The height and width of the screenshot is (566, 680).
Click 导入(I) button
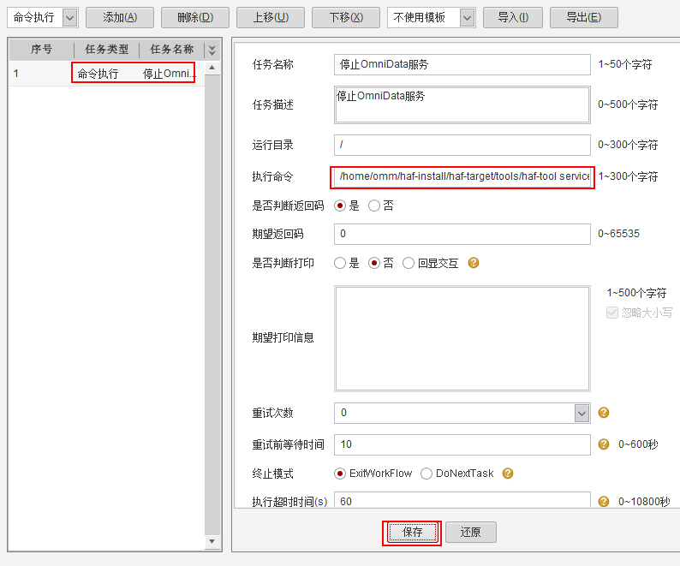[513, 18]
